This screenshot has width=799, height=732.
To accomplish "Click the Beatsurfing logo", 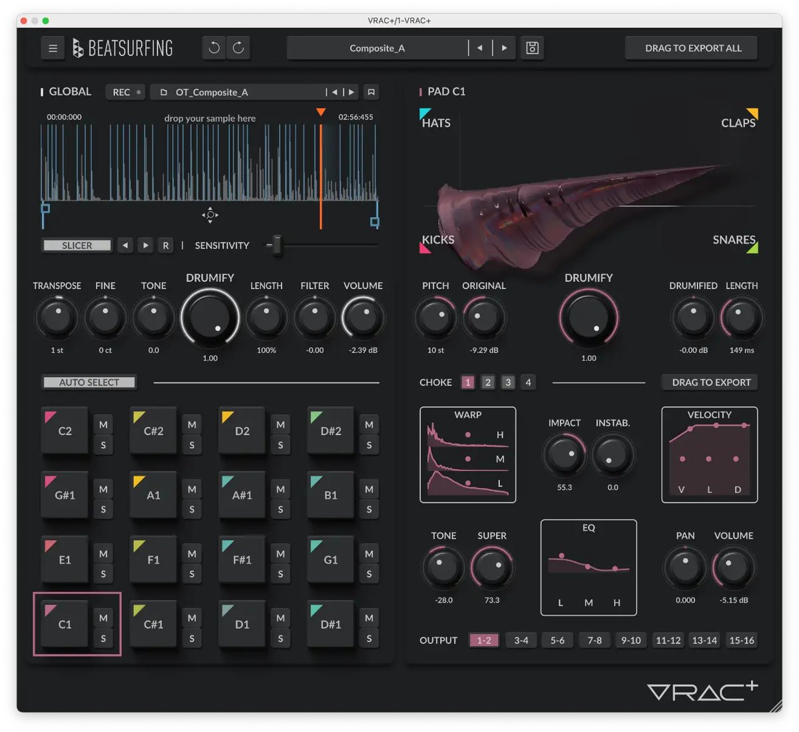I will pos(123,48).
